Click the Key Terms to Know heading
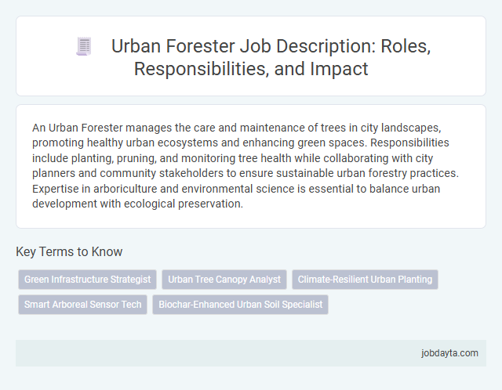The image size is (502, 390). (69, 251)
